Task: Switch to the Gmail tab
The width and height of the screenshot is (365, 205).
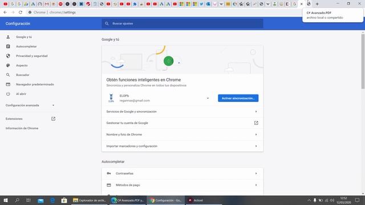Action: point(47,4)
